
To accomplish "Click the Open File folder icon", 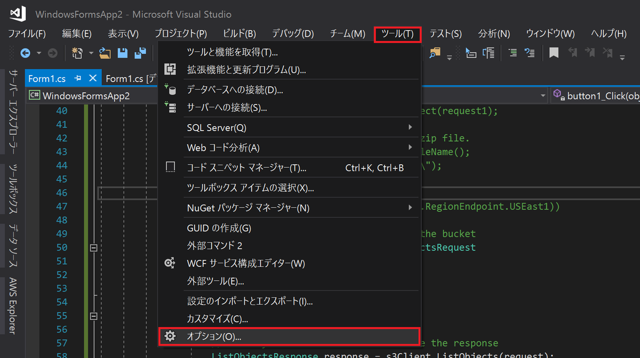I will 105,53.
